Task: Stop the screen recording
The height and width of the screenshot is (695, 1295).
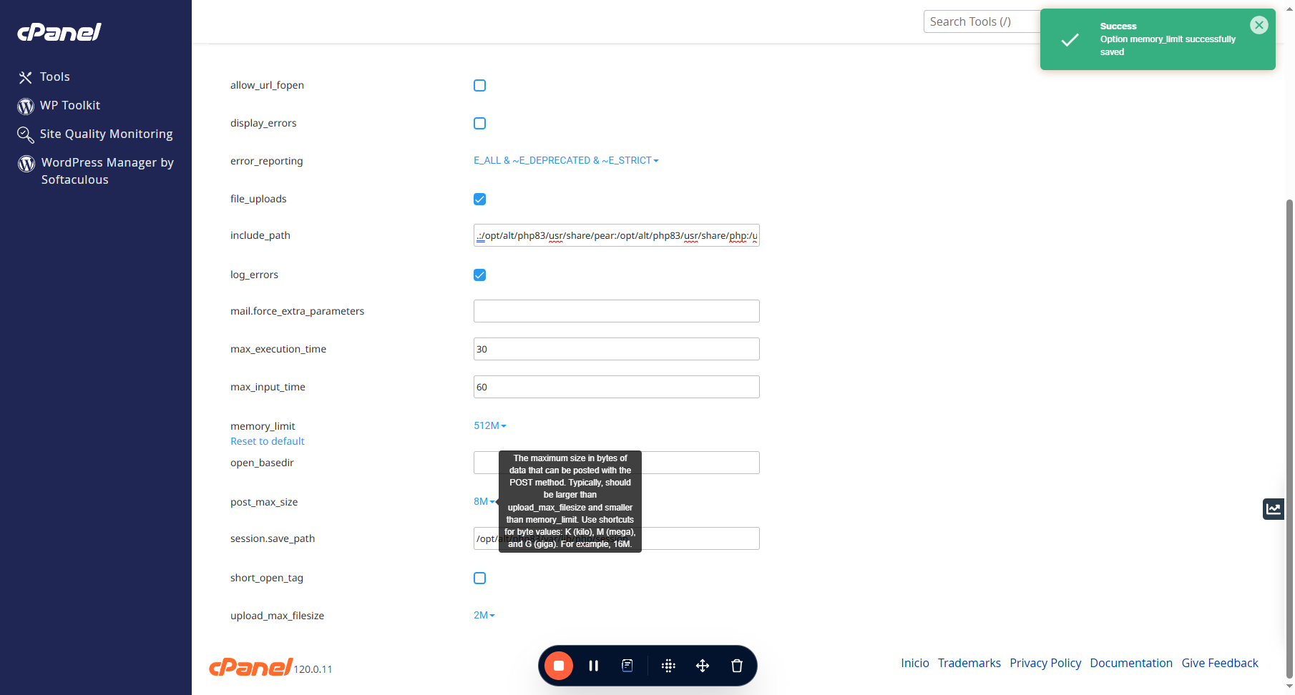Action: coord(559,666)
